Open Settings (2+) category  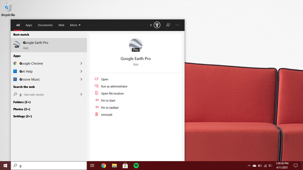(22, 116)
